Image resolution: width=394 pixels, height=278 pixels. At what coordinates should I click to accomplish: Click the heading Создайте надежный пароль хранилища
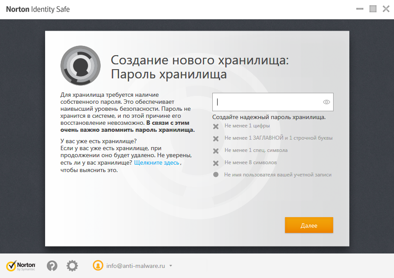269,117
